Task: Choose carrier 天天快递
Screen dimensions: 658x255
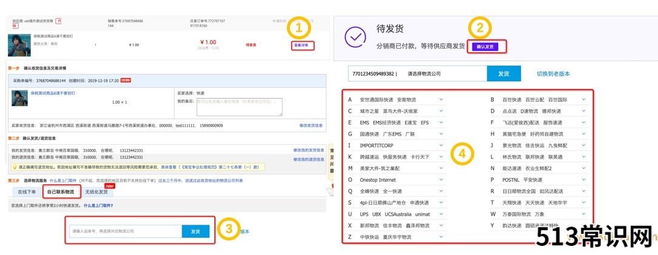Action: tap(535, 202)
